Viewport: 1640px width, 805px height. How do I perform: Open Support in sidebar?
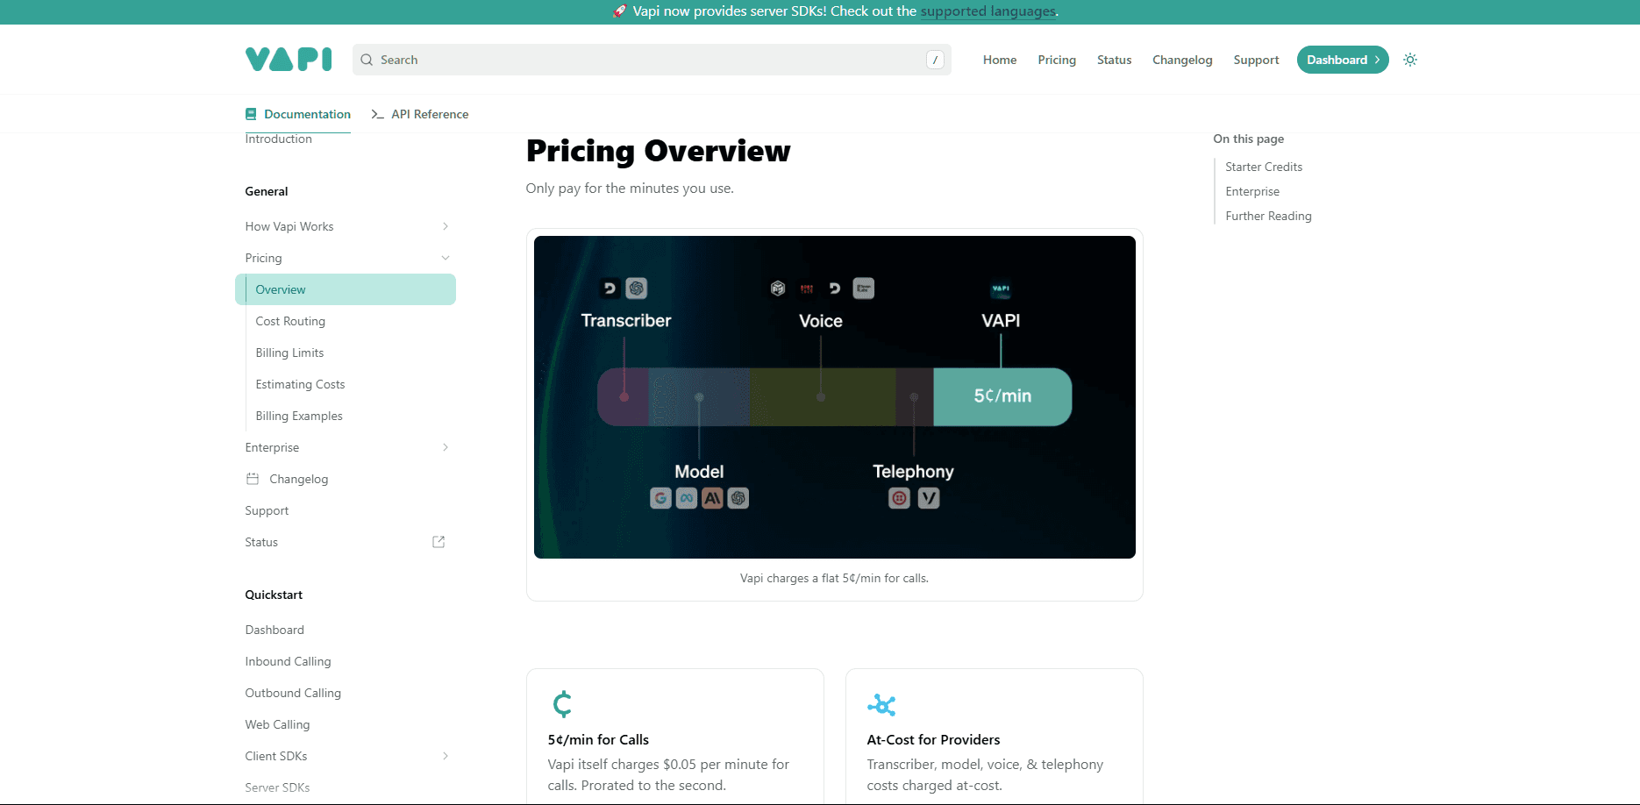tap(267, 510)
